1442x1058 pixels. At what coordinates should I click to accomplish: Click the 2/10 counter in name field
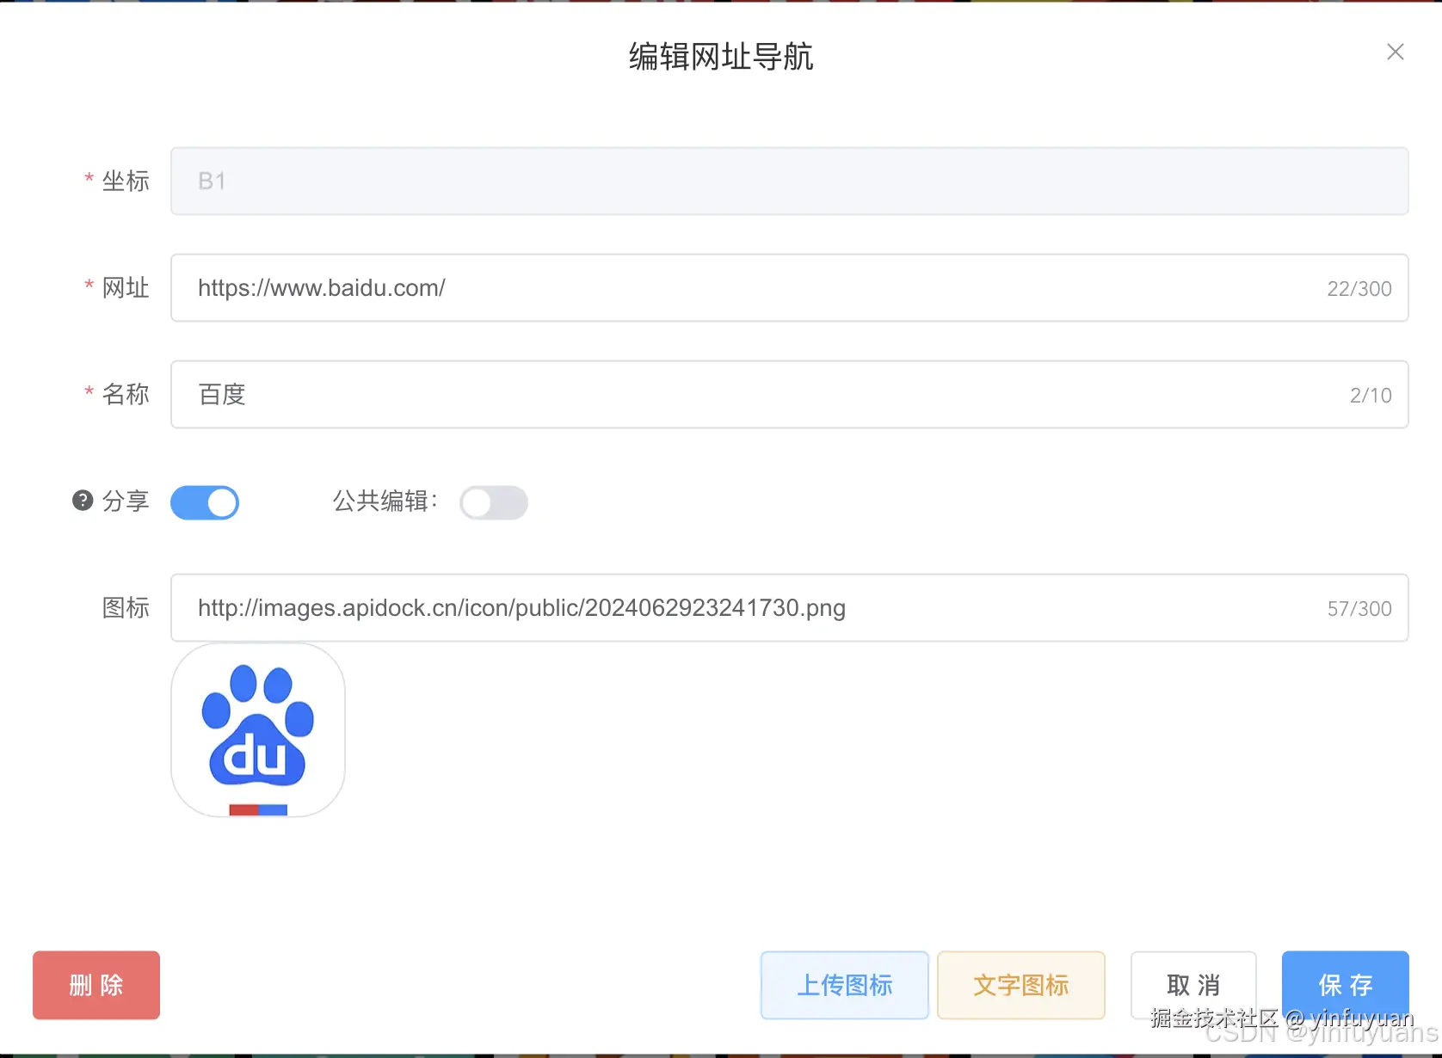(x=1371, y=395)
